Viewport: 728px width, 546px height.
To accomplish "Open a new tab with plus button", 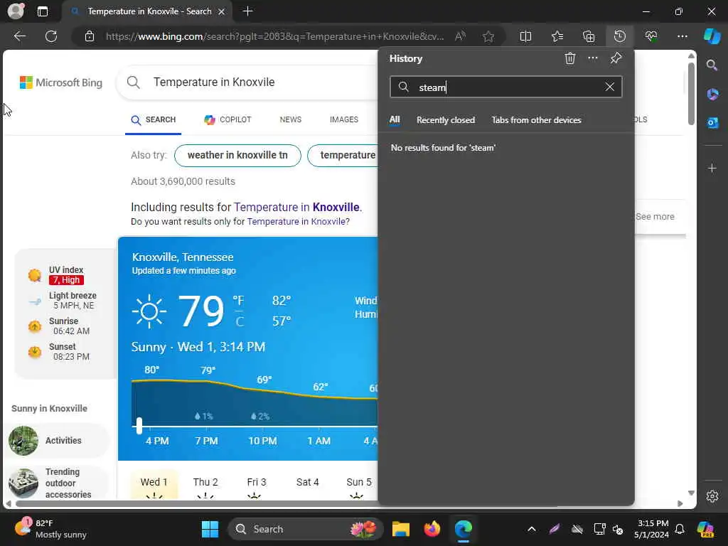I will coord(248,11).
